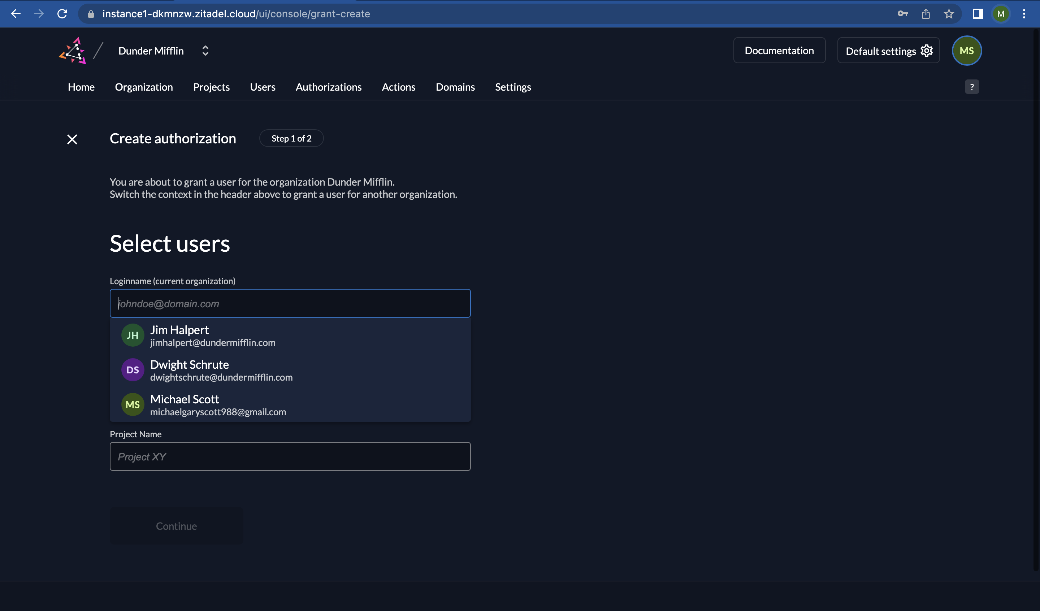
Task: Open the Dunder Mifflin organization switcher
Action: coord(205,50)
